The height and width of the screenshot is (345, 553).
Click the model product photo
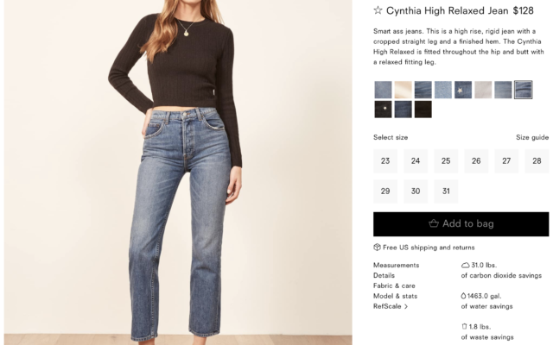(x=178, y=172)
